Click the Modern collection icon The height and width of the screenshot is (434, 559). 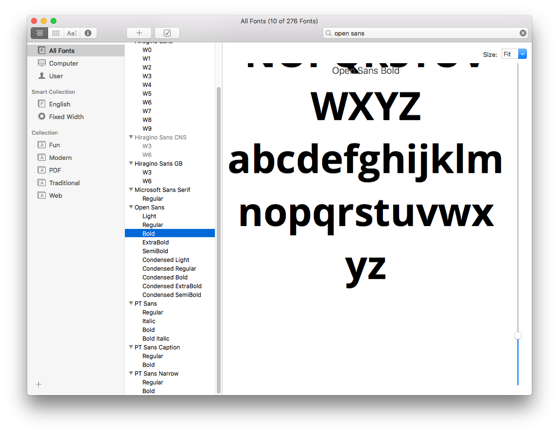42,157
